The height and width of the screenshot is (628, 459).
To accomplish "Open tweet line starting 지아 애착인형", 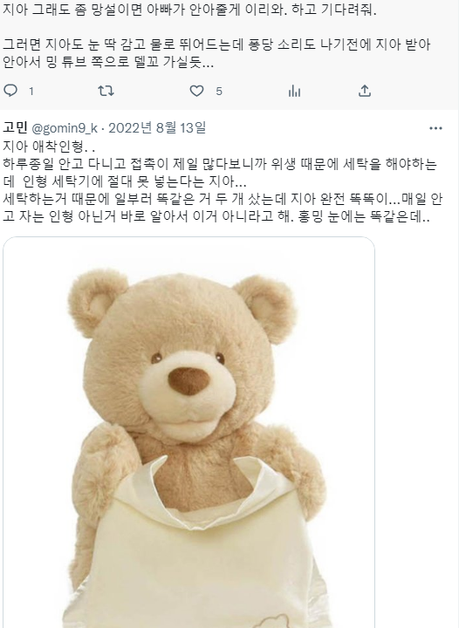I will (49, 147).
